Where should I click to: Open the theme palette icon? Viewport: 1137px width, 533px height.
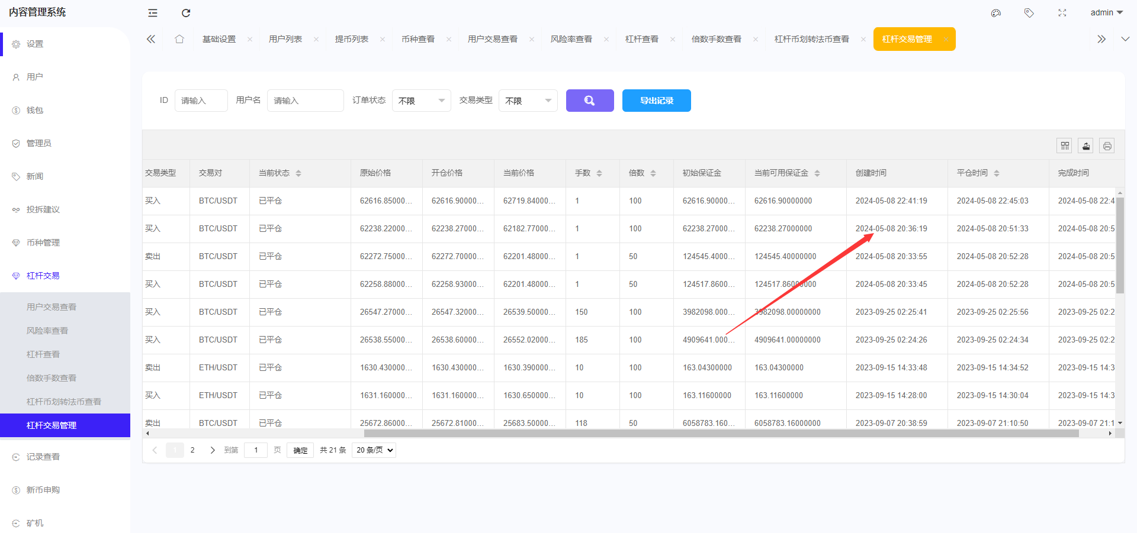click(x=996, y=13)
